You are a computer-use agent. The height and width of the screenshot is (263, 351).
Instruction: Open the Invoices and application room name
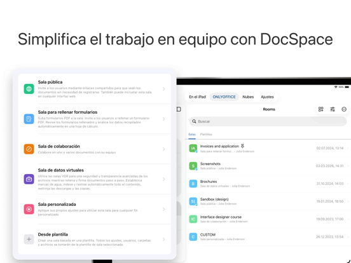219,146
